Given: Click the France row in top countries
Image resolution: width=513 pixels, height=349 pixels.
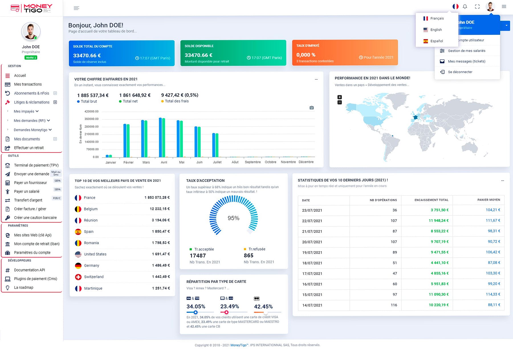Looking at the screenshot, I should (122, 198).
